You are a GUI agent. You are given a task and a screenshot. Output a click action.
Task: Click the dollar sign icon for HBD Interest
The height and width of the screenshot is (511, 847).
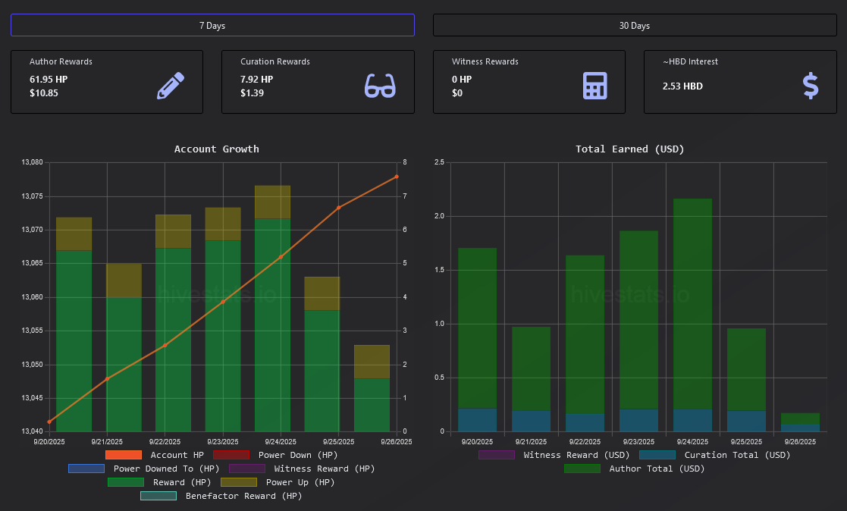tap(810, 86)
